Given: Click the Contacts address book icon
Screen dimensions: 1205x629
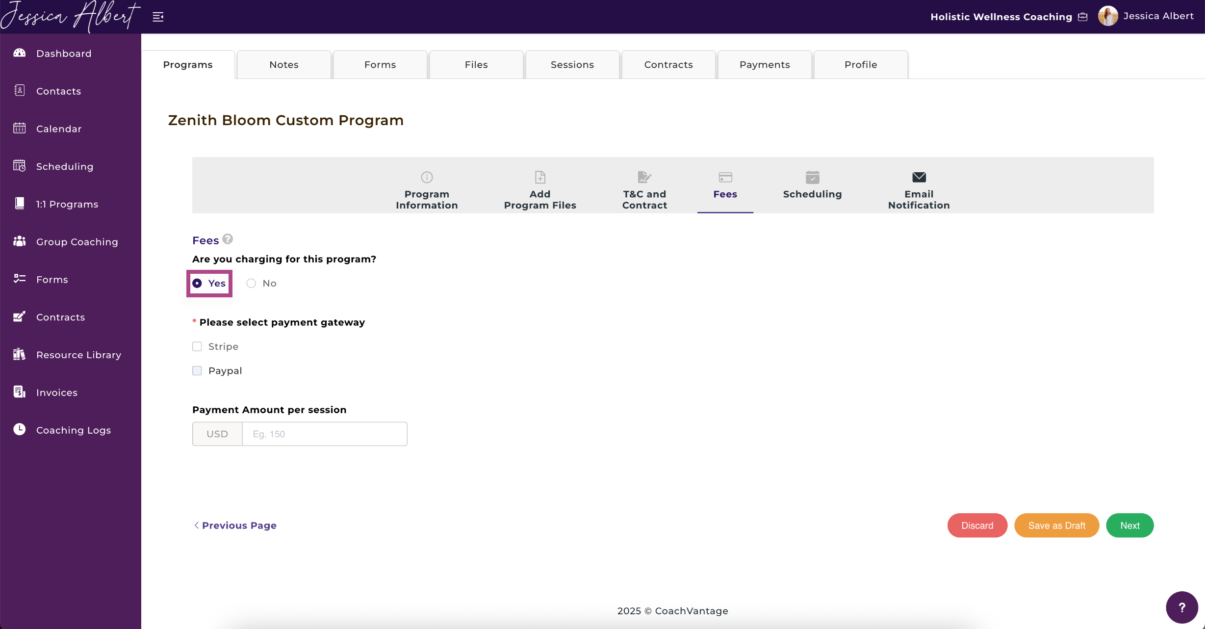Looking at the screenshot, I should point(19,91).
